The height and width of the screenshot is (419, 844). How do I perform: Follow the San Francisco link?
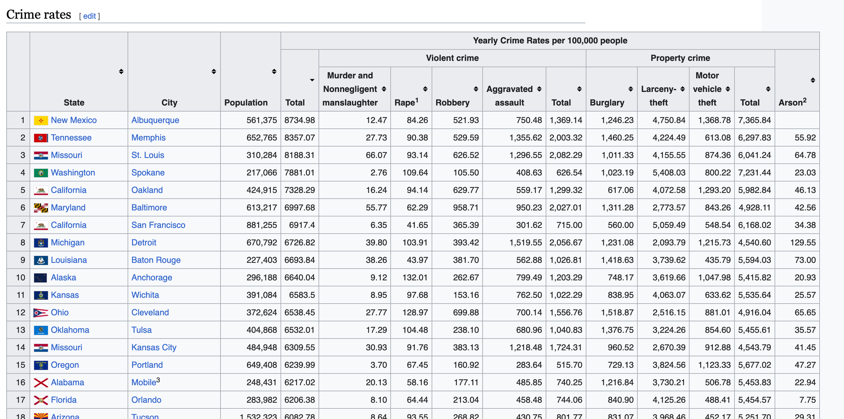pyautogui.click(x=158, y=225)
